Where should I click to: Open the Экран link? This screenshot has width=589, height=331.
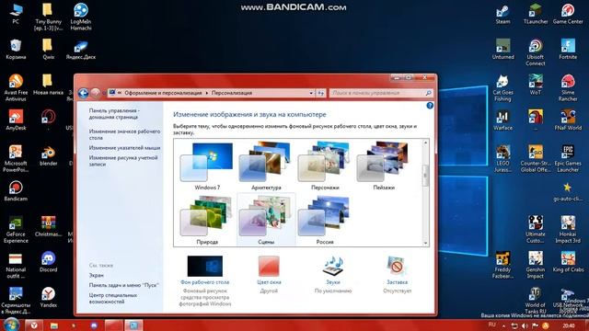(x=96, y=275)
